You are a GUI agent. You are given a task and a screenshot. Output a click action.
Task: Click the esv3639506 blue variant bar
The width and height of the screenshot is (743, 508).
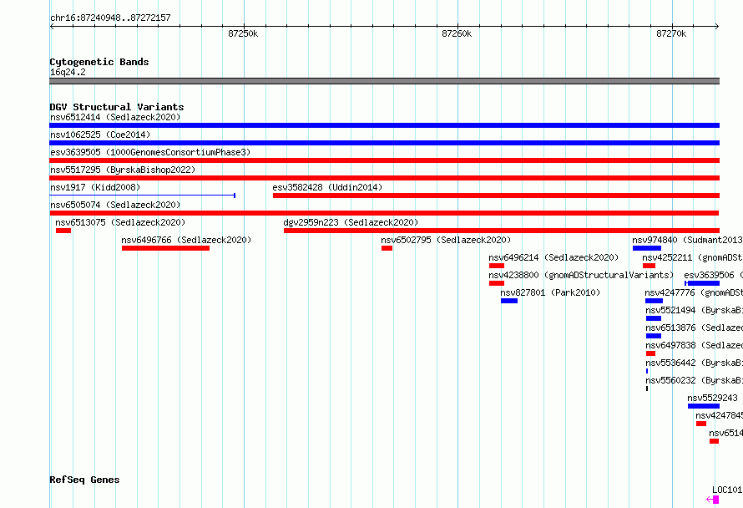(702, 283)
